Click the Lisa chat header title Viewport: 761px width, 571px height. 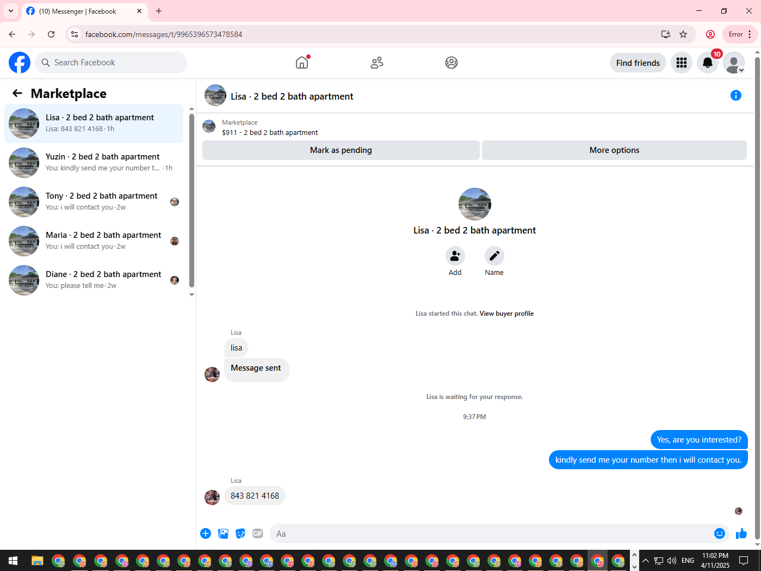pos(292,96)
